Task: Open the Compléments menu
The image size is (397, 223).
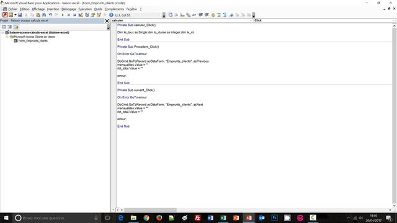Action: click(114, 9)
